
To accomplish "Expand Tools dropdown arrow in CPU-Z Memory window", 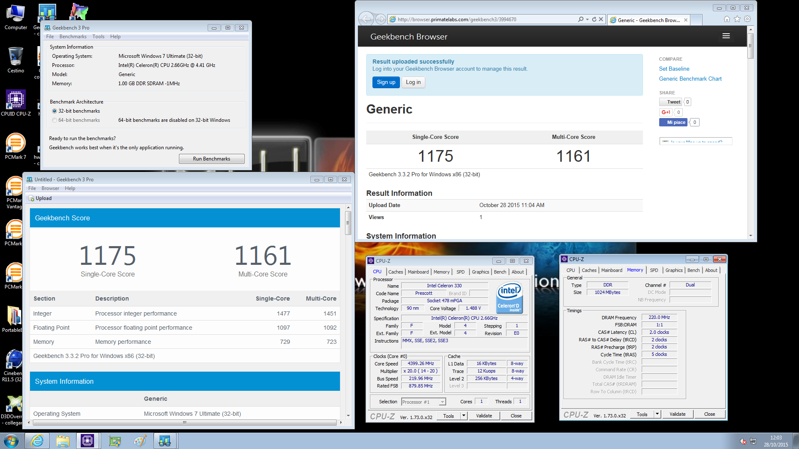I will click(x=658, y=414).
